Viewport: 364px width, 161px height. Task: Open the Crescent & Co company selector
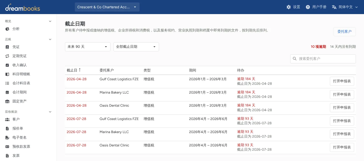(107, 7)
